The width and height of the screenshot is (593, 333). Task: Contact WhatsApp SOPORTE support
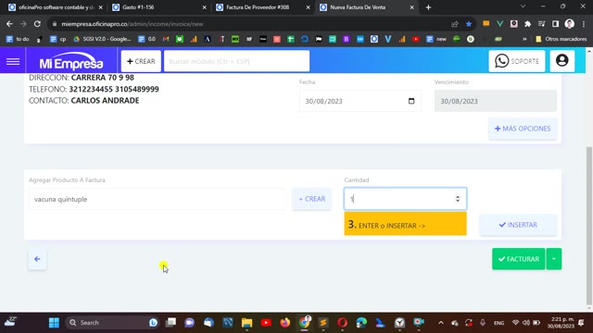coord(517,61)
